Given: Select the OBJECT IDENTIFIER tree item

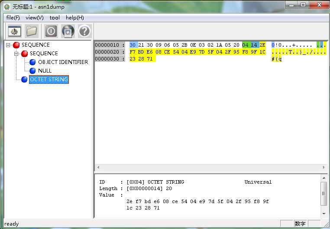Looking at the screenshot, I should [x=63, y=62].
